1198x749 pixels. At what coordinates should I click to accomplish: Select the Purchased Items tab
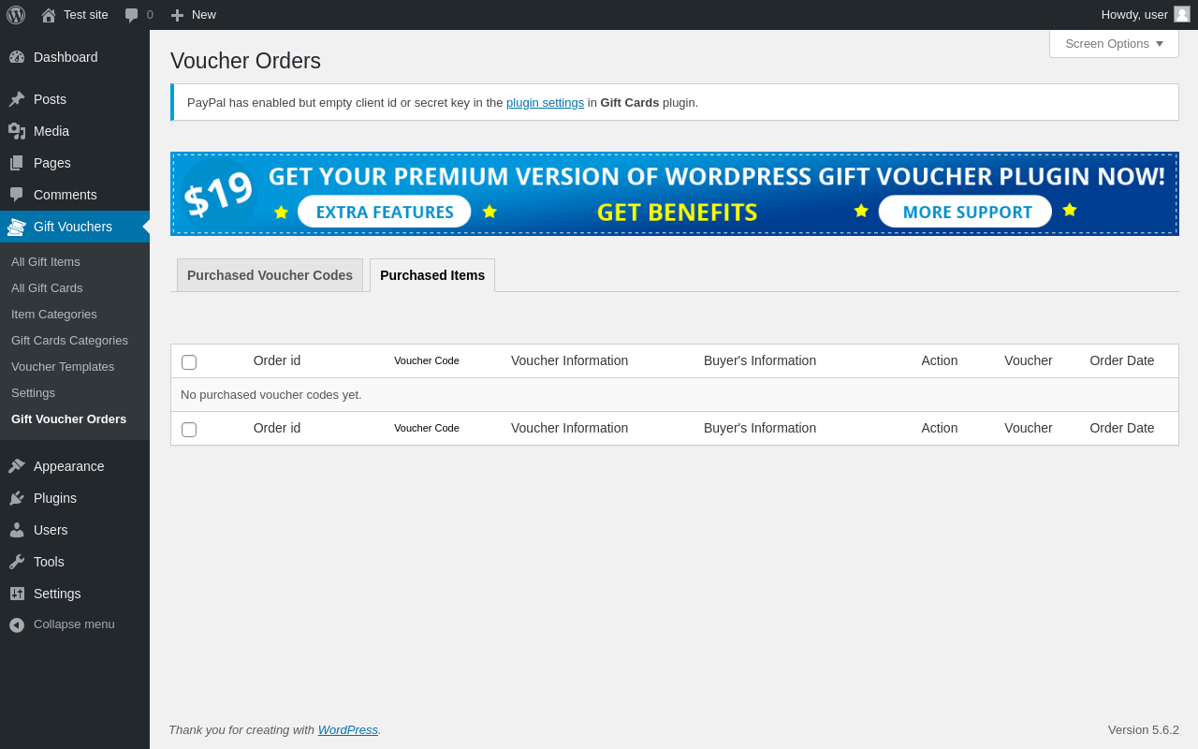click(x=432, y=275)
